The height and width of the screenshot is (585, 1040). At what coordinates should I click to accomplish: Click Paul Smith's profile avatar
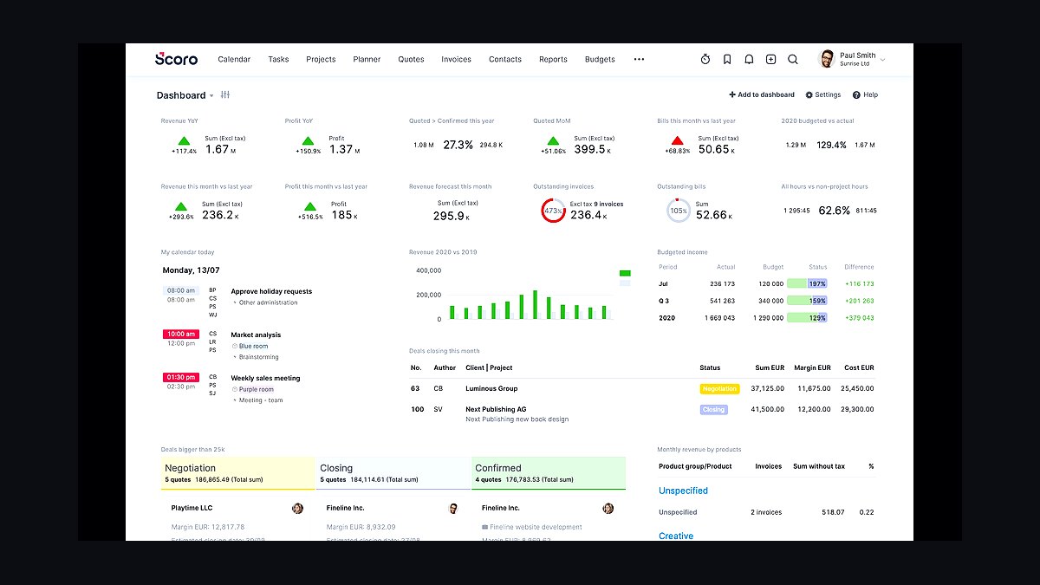coord(827,59)
